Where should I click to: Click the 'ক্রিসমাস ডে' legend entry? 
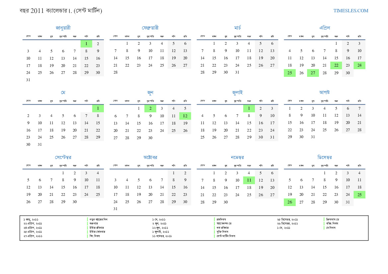pyautogui.click(x=332, y=219)
